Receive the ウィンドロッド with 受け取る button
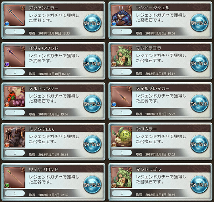The width and height of the screenshot is (214, 202). 92,185
